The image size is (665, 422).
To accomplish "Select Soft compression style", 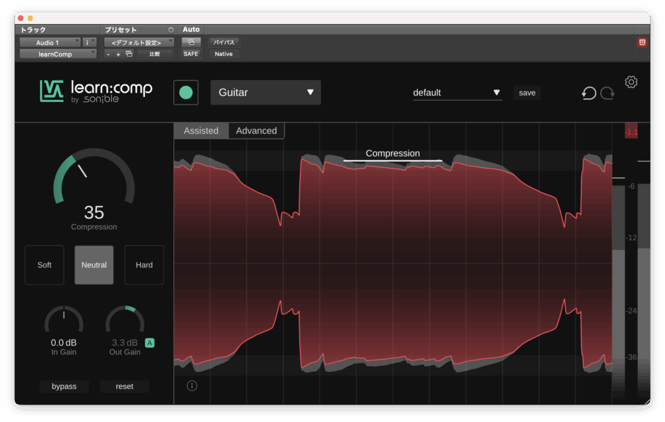I will [x=45, y=265].
